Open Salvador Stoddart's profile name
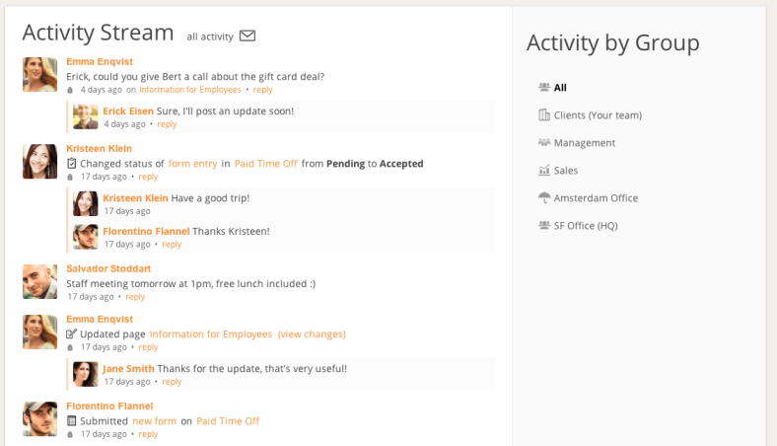 (x=108, y=268)
